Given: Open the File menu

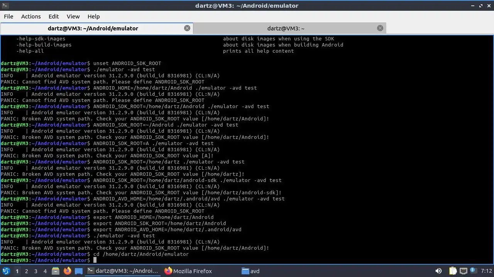Looking at the screenshot, I should pos(8,17).
